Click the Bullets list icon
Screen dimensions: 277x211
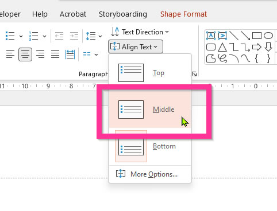(x=10, y=36)
